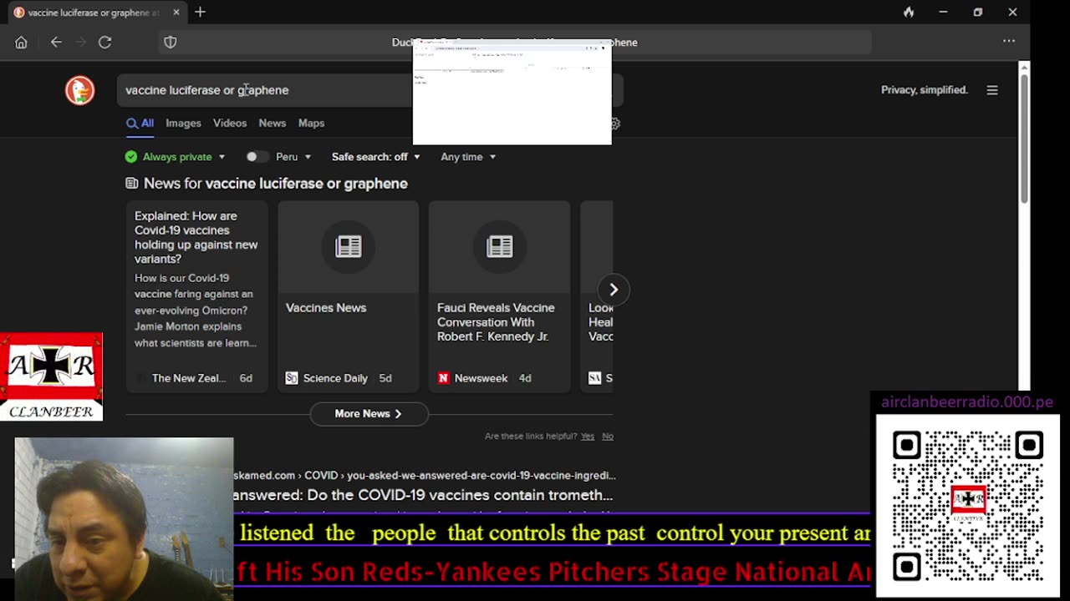This screenshot has height=601, width=1070.
Task: Click the More News button
Action: click(369, 414)
